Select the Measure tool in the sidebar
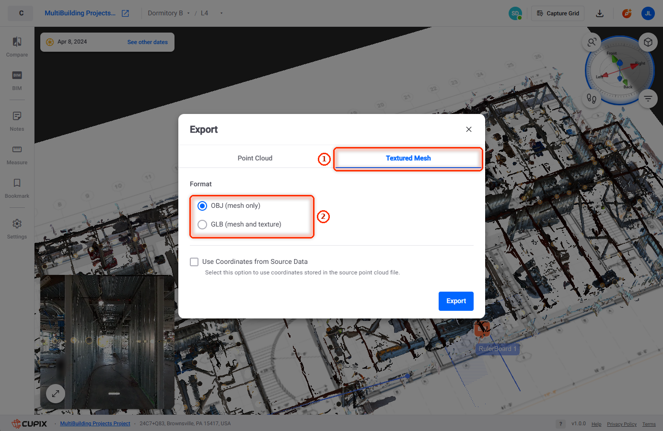This screenshot has width=663, height=431. pyautogui.click(x=17, y=155)
